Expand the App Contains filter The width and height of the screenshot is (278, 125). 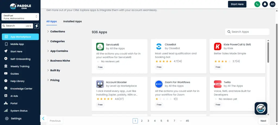click(x=58, y=51)
